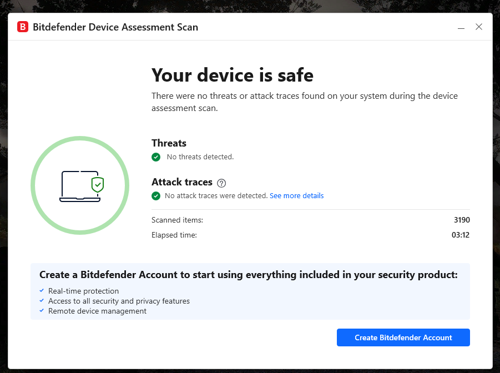Click green check beside No attack traces

[156, 196]
